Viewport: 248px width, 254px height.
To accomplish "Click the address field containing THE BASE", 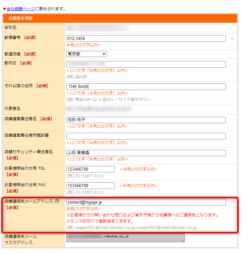I will (x=146, y=87).
